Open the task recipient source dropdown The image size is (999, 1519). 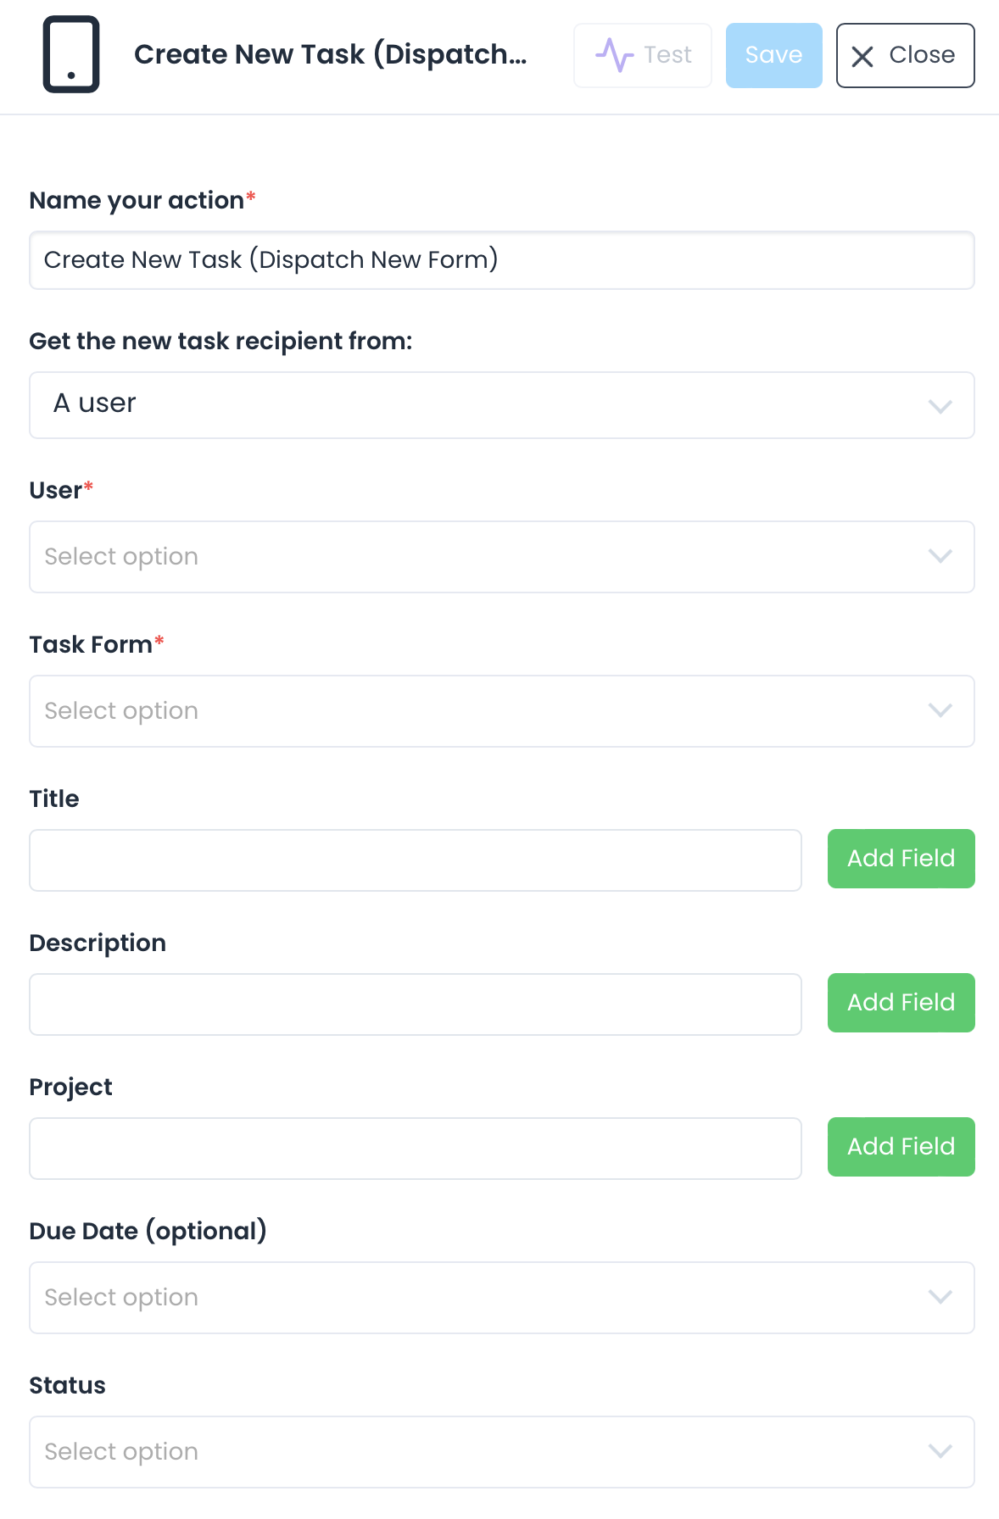501,405
